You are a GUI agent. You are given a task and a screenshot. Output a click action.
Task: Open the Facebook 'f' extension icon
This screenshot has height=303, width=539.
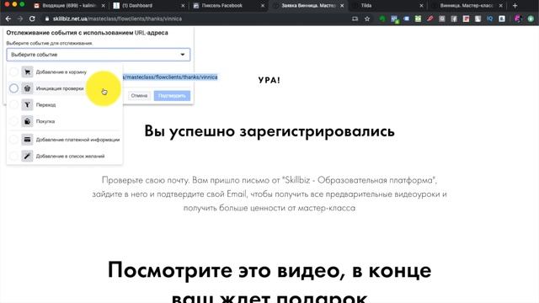click(x=454, y=19)
